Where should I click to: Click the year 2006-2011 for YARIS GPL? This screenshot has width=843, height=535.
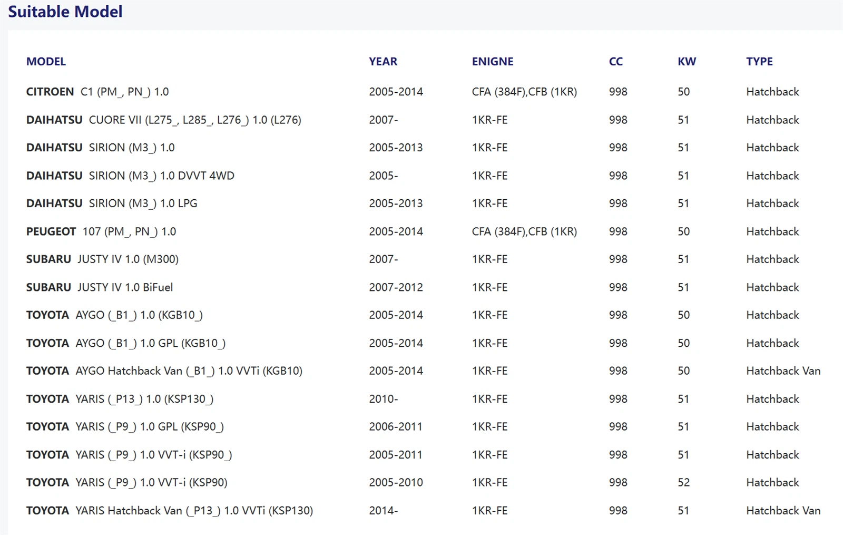click(x=396, y=426)
